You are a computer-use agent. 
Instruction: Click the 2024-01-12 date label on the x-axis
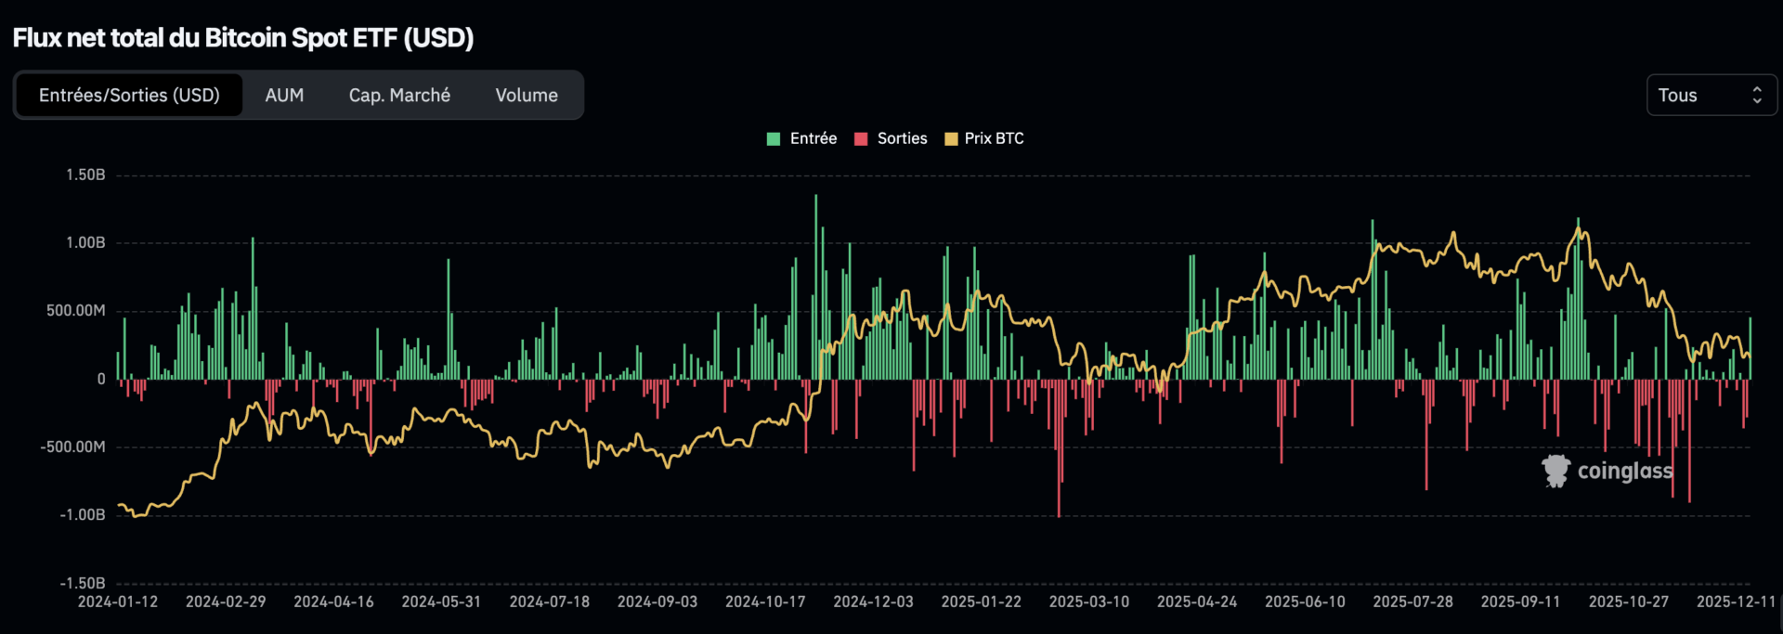coord(118,602)
